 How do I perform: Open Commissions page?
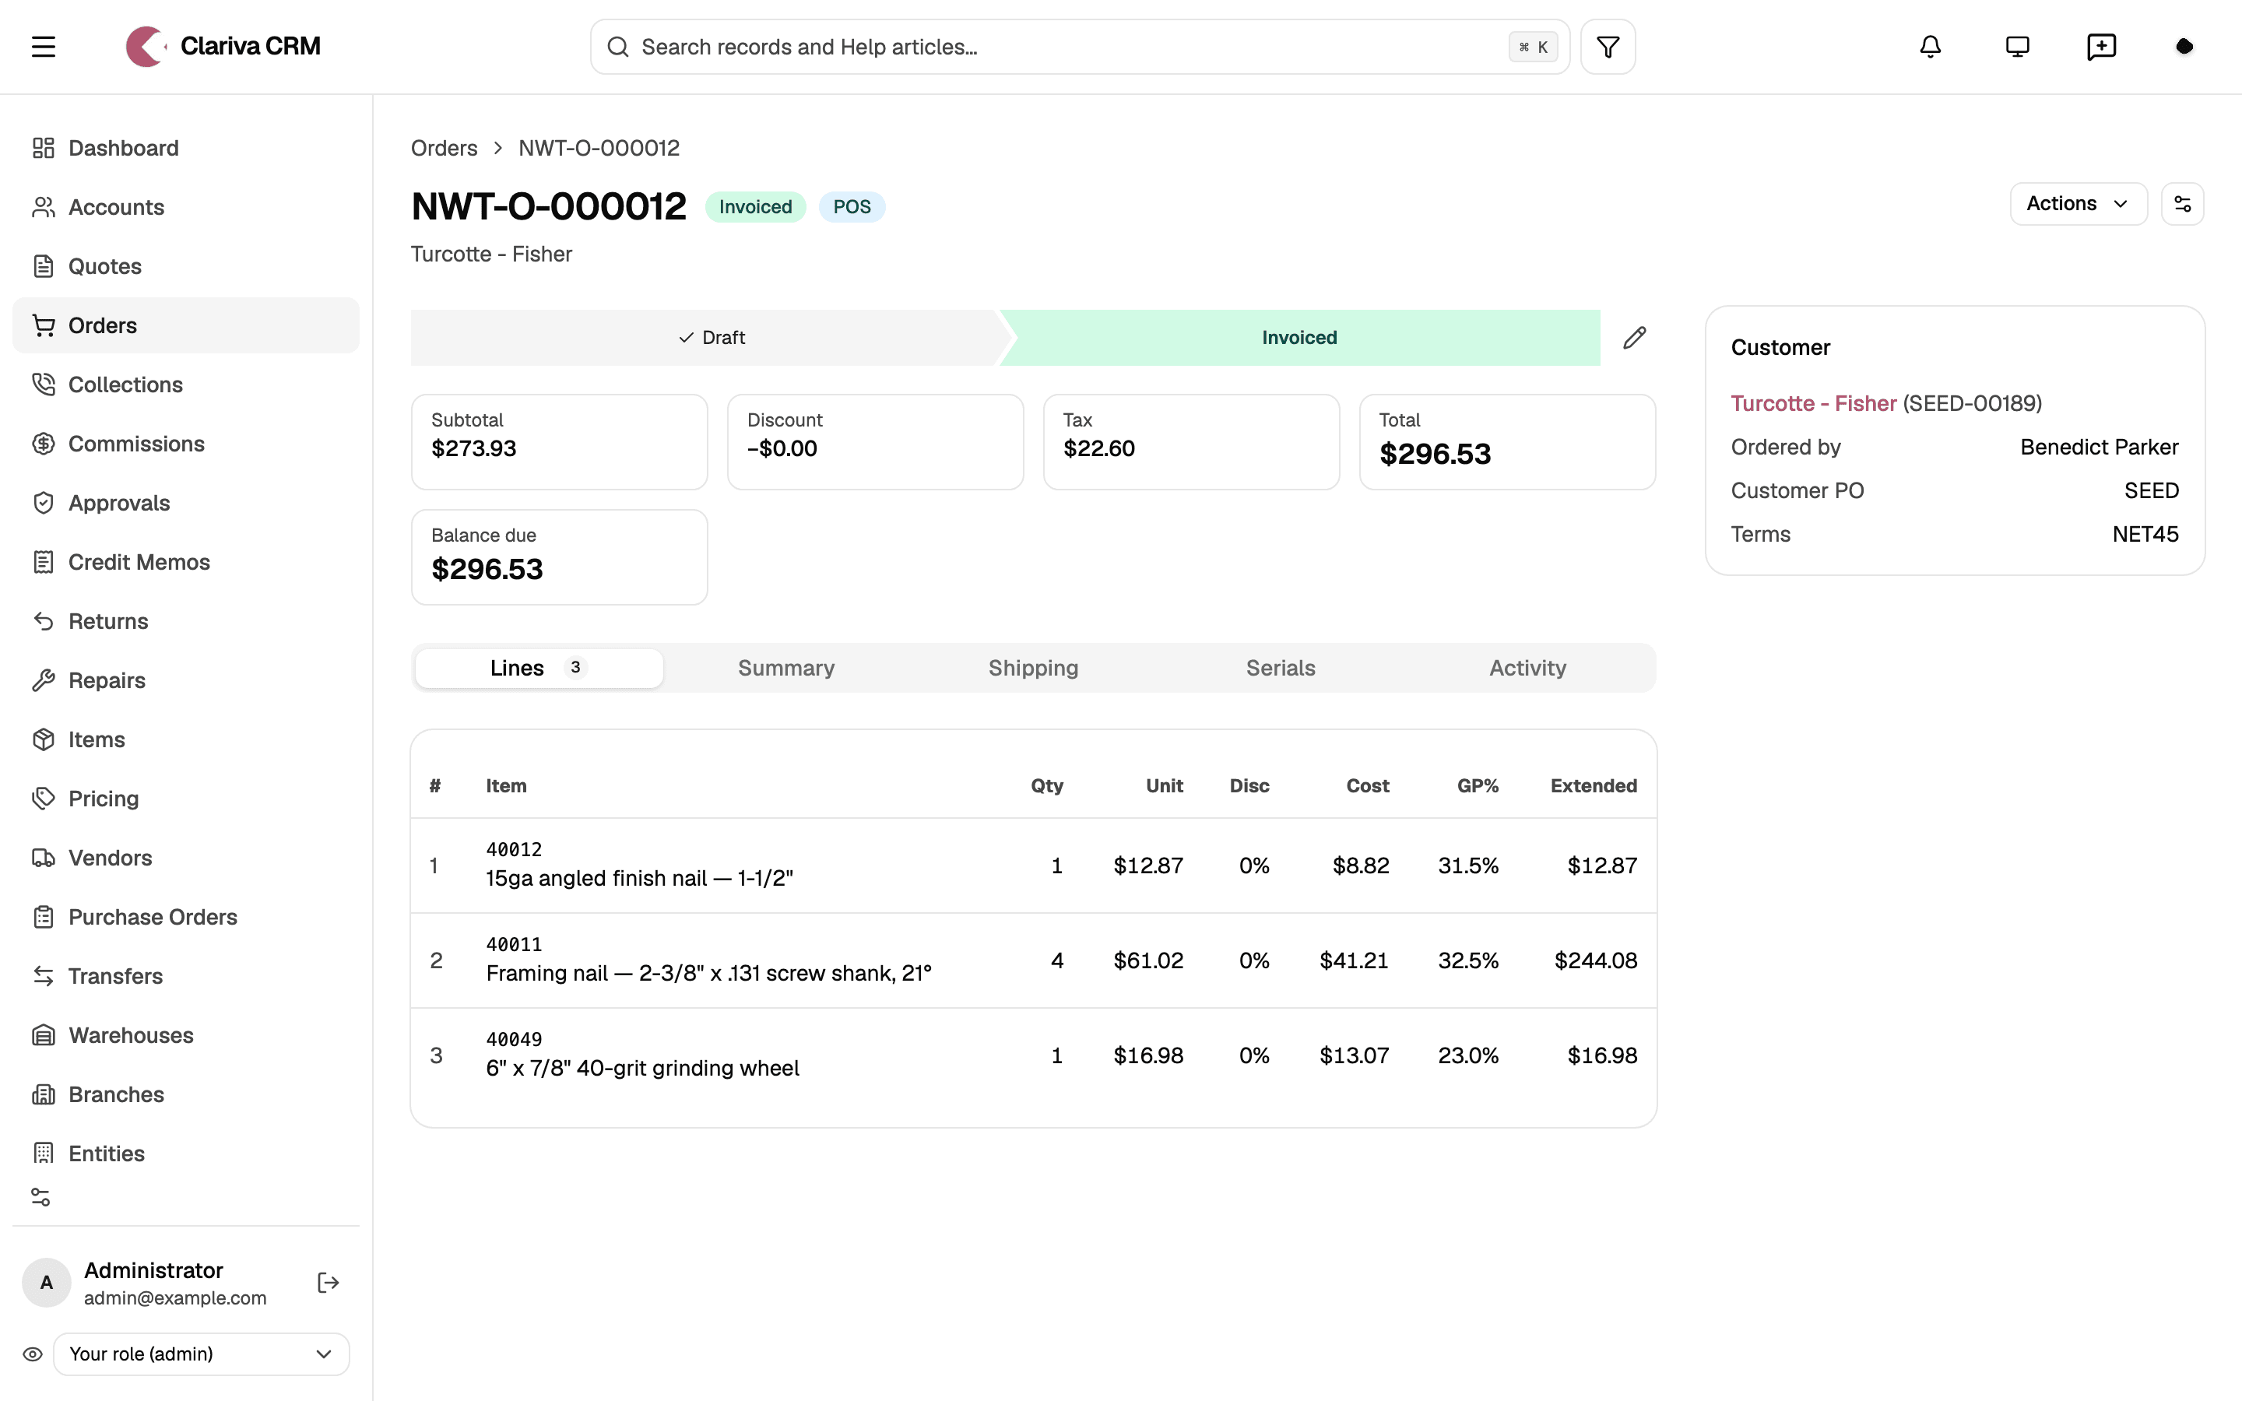click(185, 444)
